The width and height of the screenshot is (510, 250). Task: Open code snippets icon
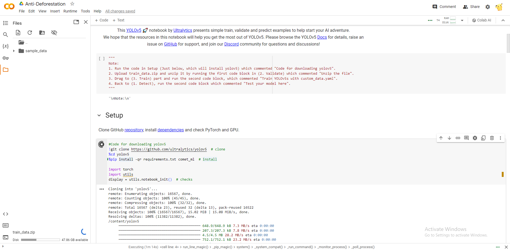pos(6,214)
